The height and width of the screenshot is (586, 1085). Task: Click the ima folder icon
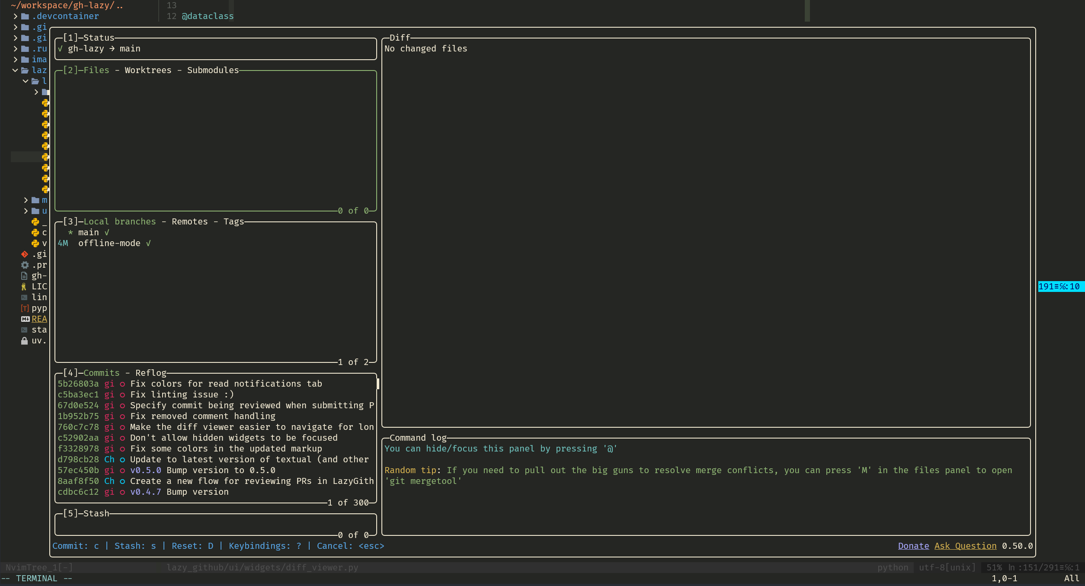[x=25, y=60]
